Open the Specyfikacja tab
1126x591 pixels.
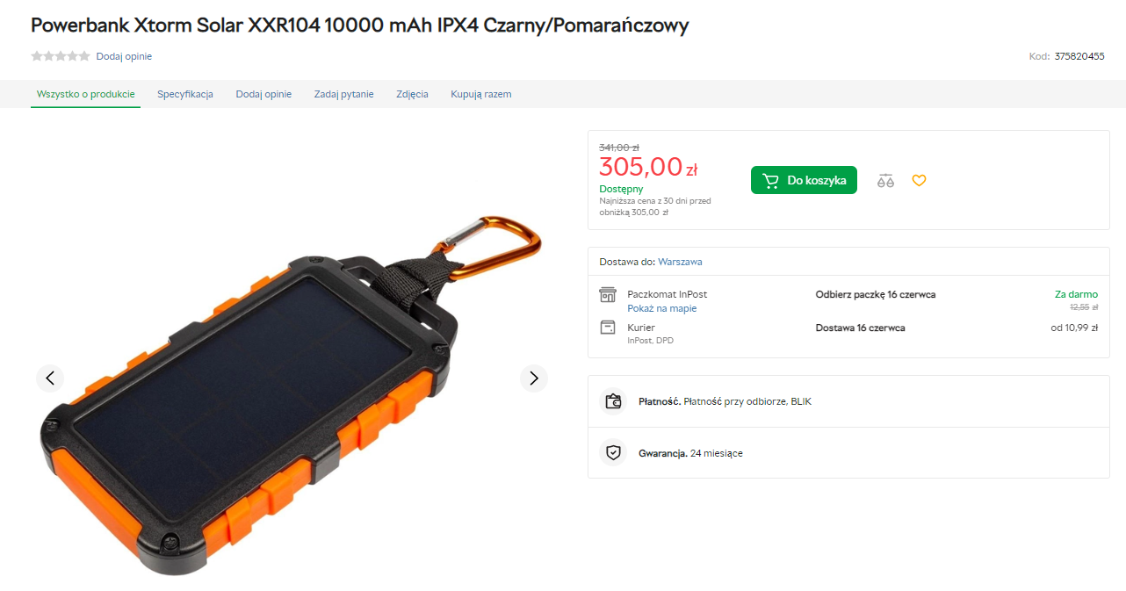pos(185,94)
